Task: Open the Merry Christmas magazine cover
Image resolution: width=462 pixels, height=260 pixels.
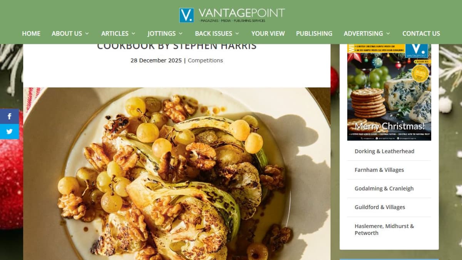Action: pos(389,92)
